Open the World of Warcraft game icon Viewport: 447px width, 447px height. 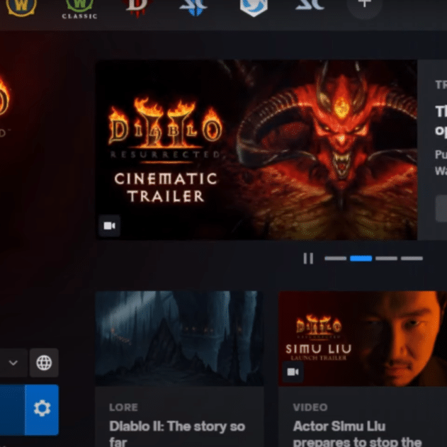tap(21, 6)
